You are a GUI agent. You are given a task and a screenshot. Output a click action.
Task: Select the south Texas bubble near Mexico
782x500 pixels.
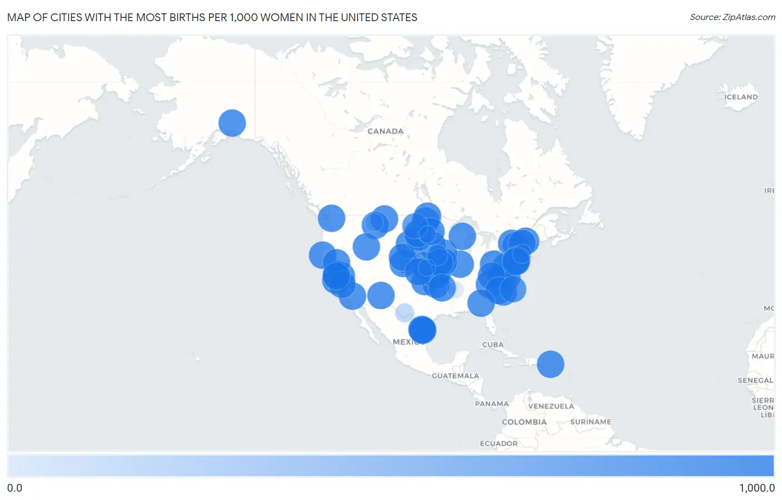tap(422, 330)
